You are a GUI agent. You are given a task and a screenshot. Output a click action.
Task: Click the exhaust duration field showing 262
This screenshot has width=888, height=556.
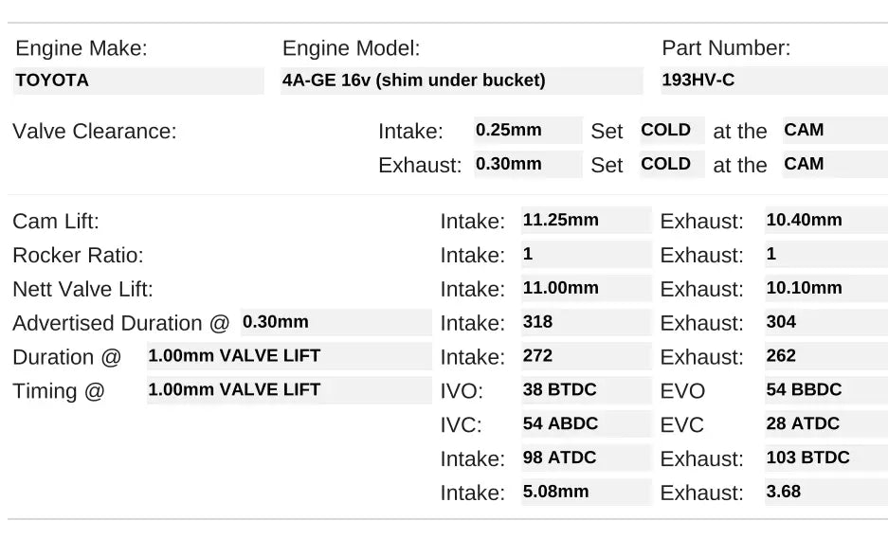pos(825,357)
